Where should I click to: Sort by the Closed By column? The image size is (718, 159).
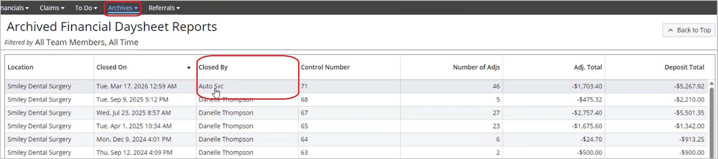pyautogui.click(x=213, y=67)
